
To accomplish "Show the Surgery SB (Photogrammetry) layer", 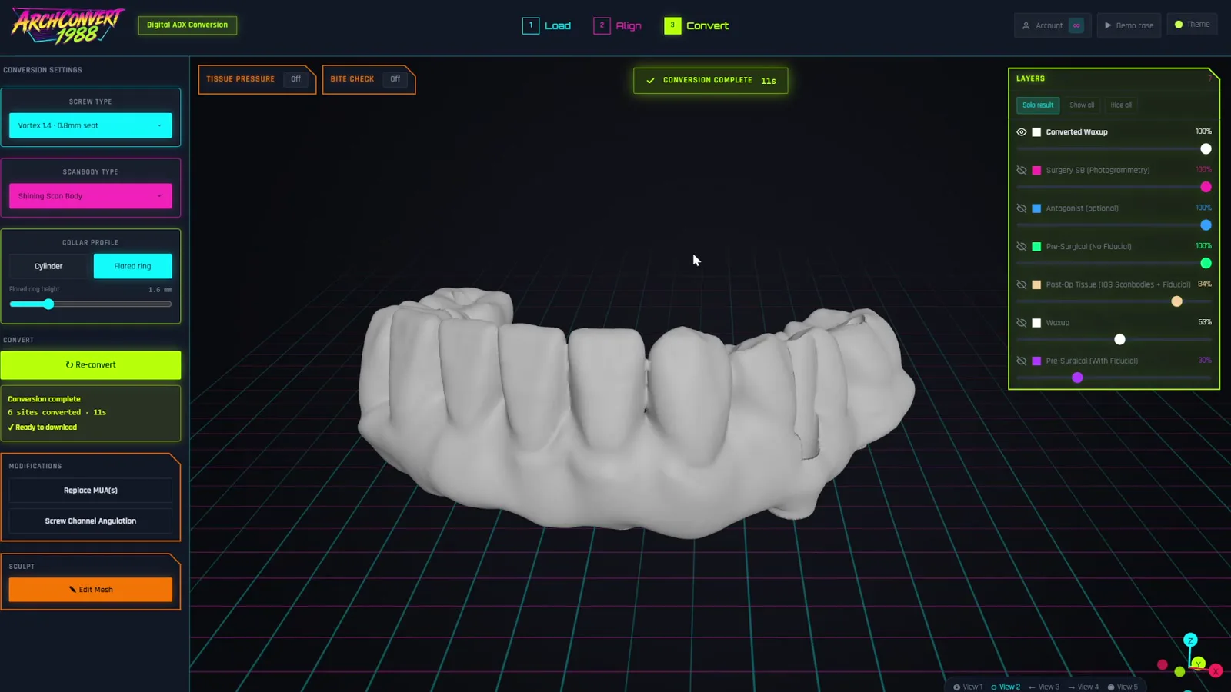I will [1022, 170].
